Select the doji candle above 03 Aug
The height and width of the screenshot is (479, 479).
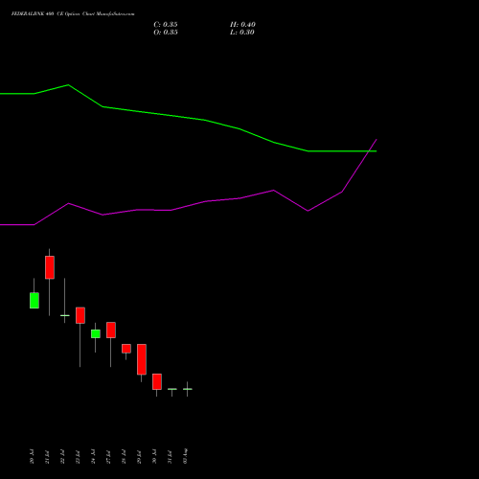[x=188, y=389]
